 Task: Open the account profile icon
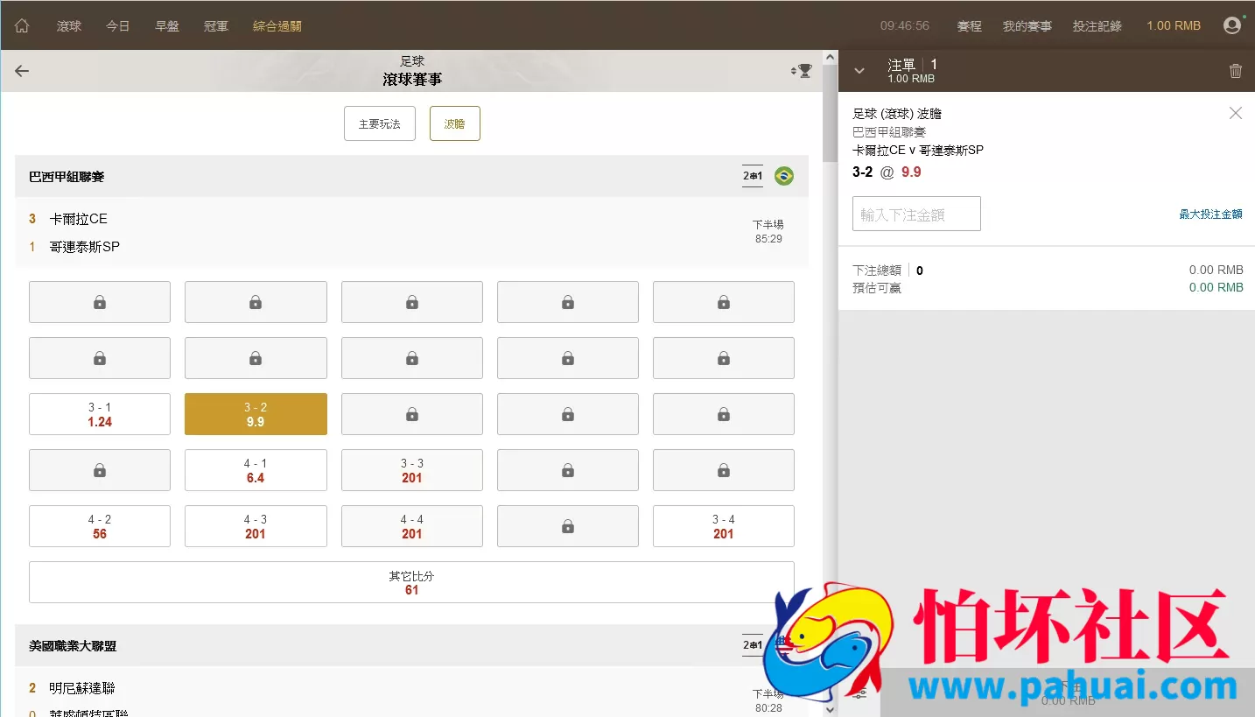[1232, 25]
